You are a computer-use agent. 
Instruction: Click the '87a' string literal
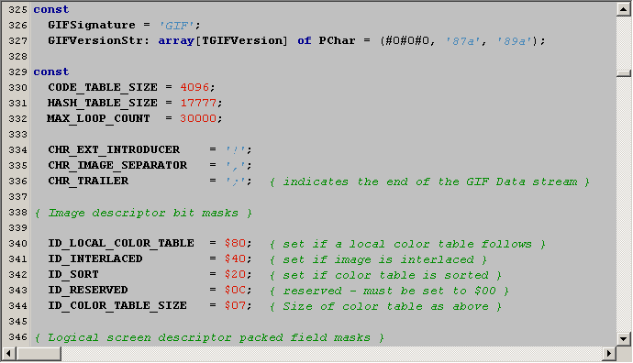tap(462, 41)
